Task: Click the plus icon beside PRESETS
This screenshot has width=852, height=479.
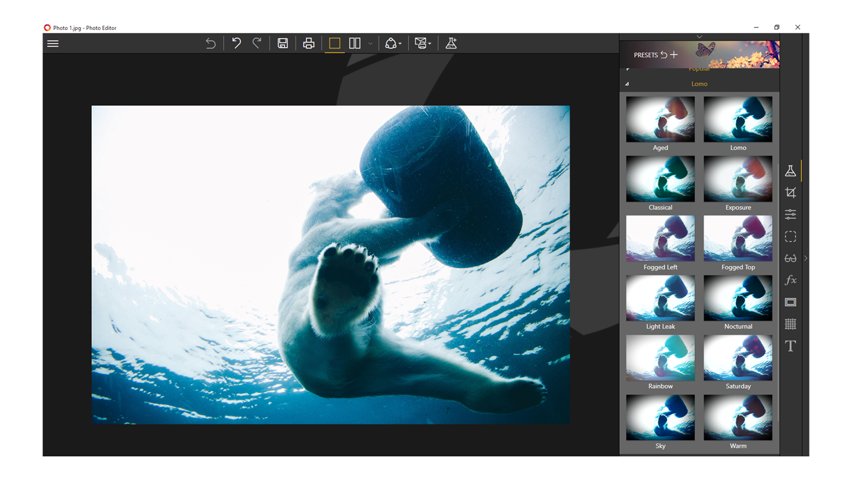Action: tap(674, 55)
